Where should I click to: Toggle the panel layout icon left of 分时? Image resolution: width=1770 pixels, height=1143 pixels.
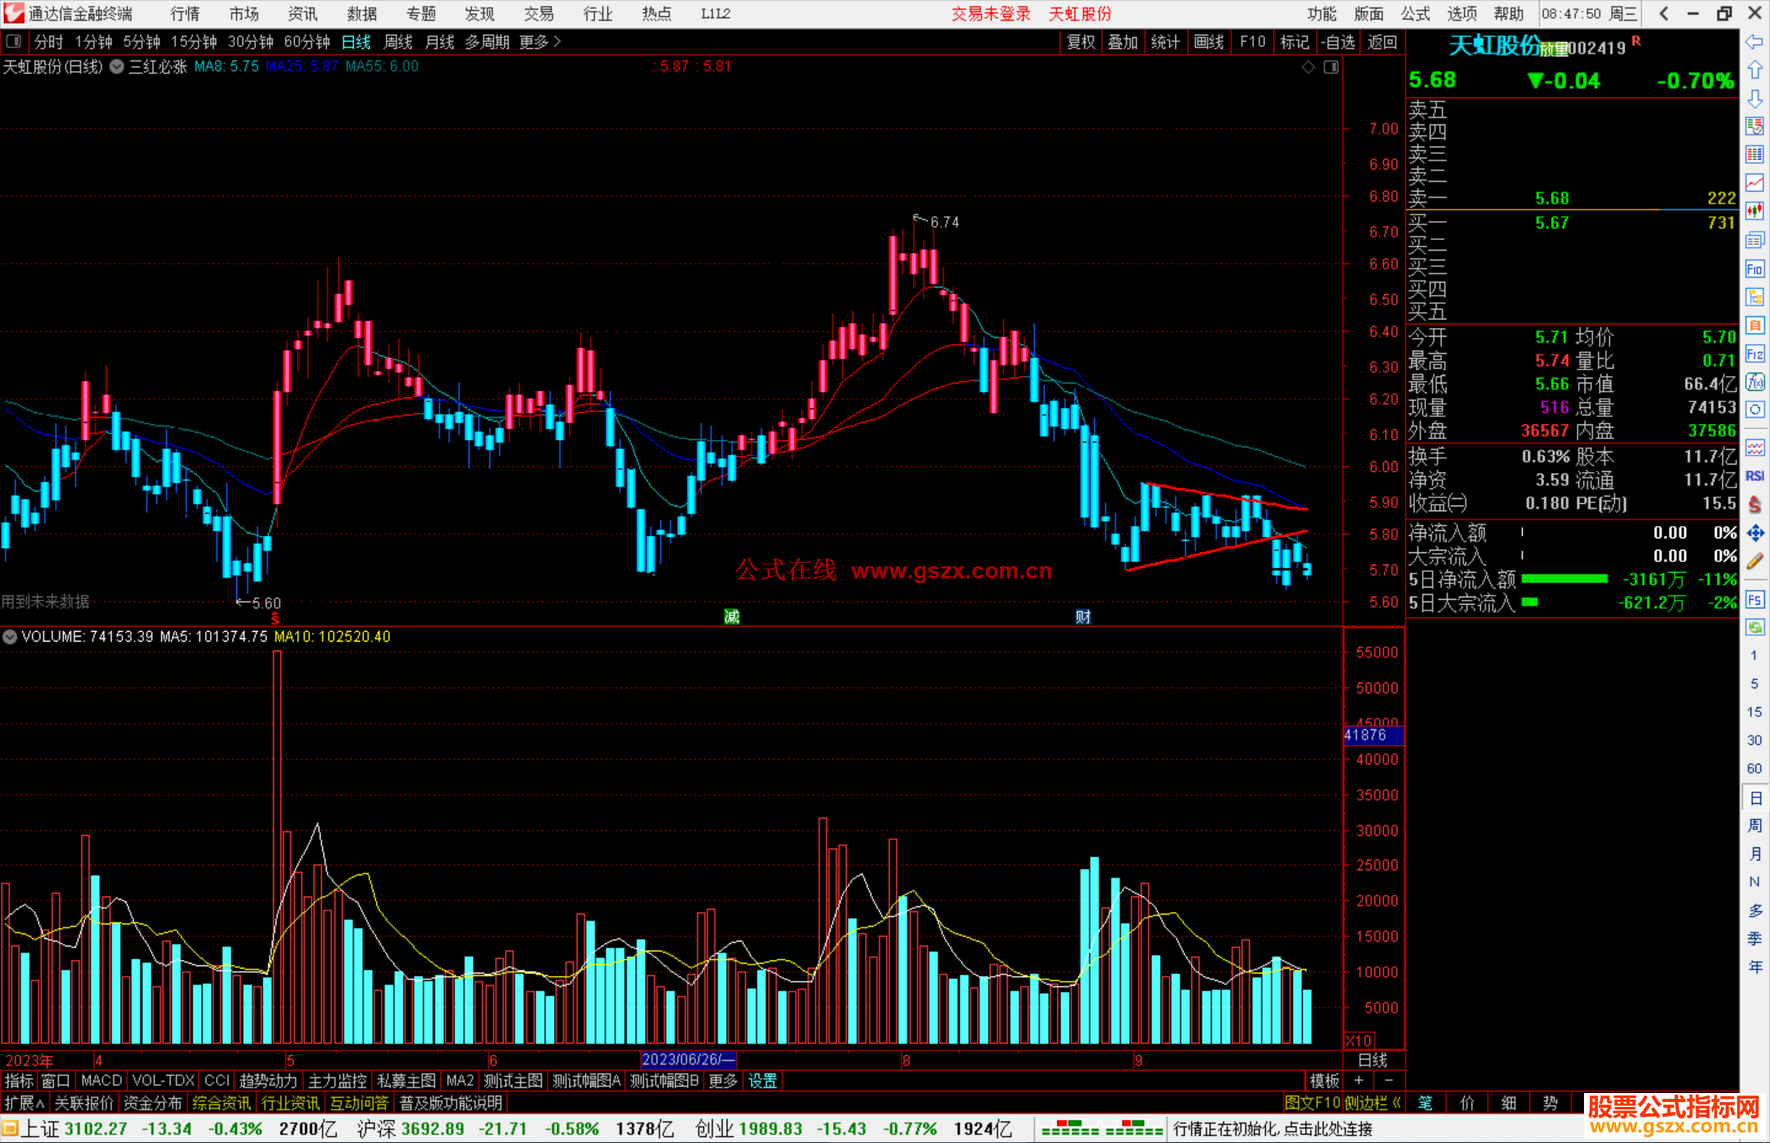[14, 42]
